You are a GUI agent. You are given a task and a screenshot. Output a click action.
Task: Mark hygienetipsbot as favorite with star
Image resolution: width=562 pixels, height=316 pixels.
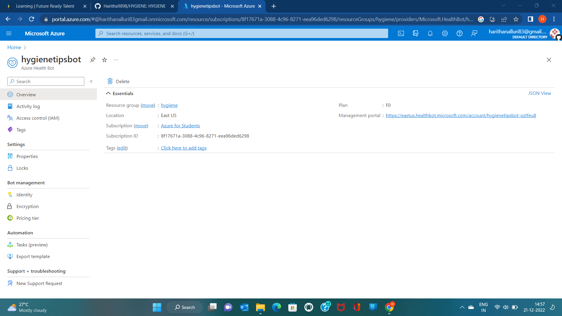104,60
